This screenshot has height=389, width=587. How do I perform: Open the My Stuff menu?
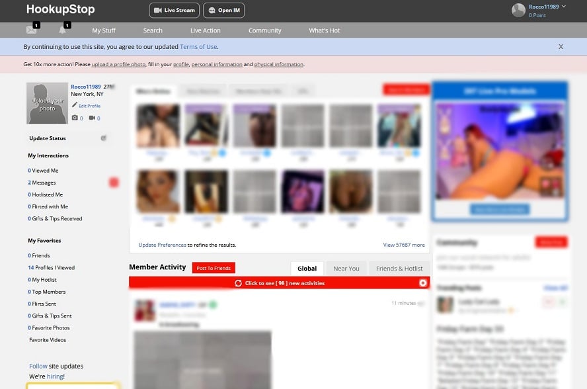pos(104,30)
